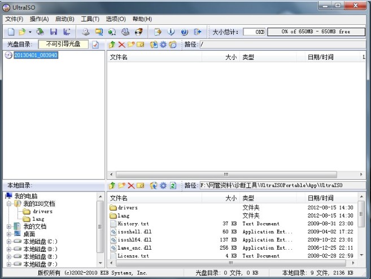Click the Burn CD/DVD image toolbar icon
Viewport: 371px width, 279px height.
point(138,32)
